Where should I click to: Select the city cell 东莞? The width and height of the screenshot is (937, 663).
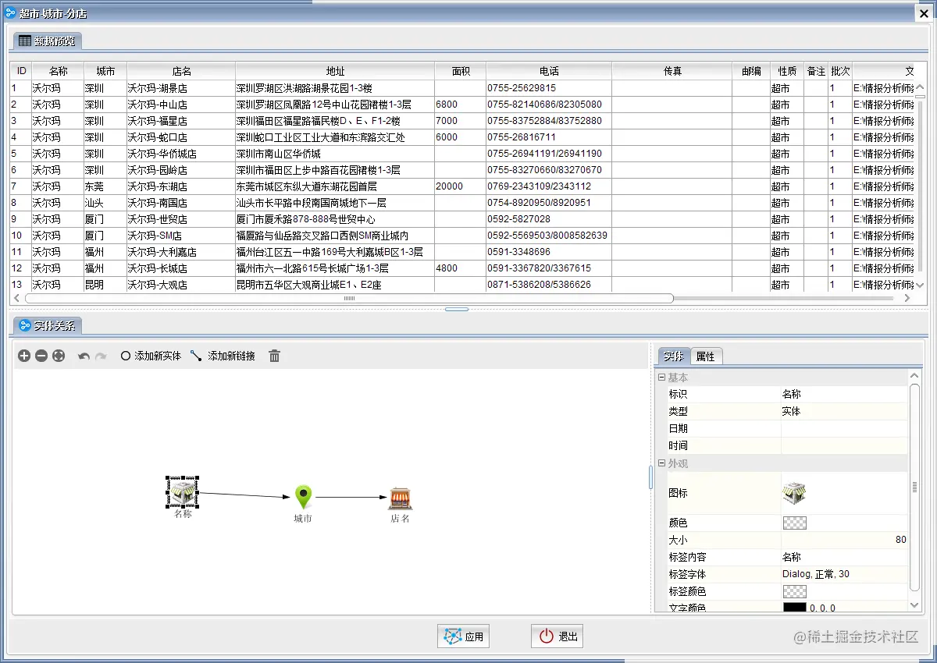[105, 186]
